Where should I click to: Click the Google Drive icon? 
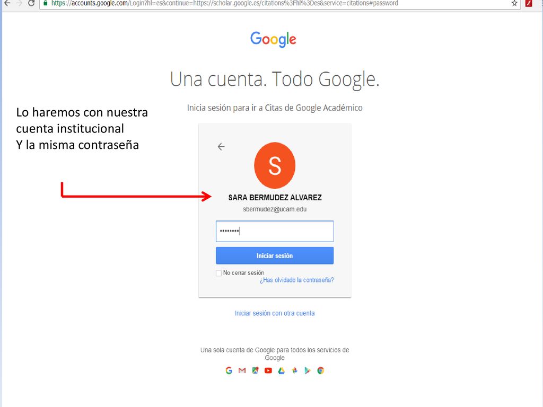click(x=282, y=370)
